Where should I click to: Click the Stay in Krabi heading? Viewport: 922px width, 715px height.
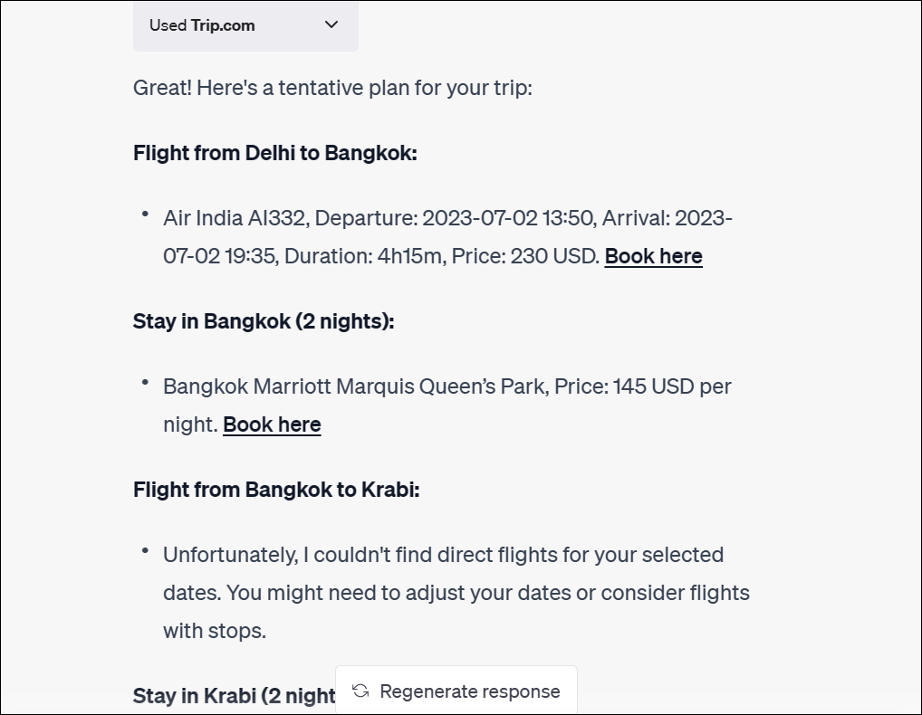[234, 695]
